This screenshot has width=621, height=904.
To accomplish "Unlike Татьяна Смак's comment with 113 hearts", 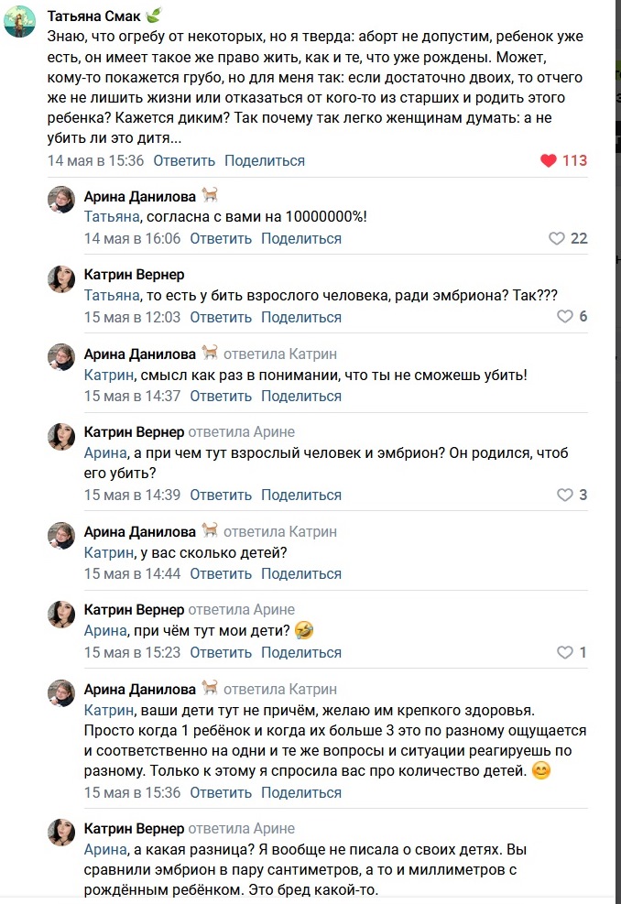I will [549, 160].
